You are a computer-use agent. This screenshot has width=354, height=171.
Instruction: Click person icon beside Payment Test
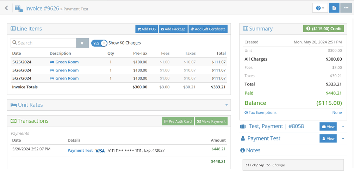[x=243, y=138]
